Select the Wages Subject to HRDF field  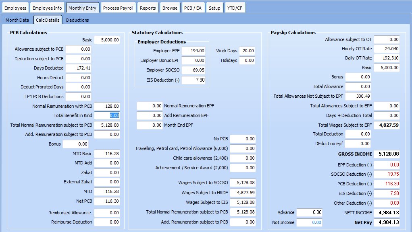[243, 193]
